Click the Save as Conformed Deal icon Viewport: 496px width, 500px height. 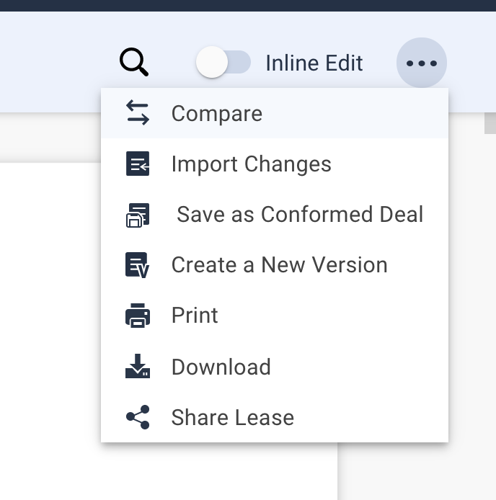coord(138,215)
